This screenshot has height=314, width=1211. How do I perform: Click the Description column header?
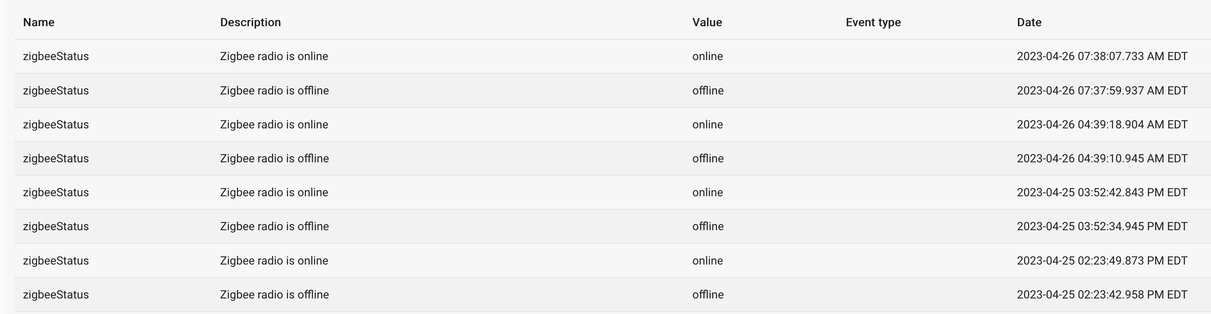[x=250, y=22]
